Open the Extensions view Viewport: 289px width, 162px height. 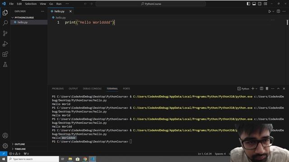click(x=5, y=54)
